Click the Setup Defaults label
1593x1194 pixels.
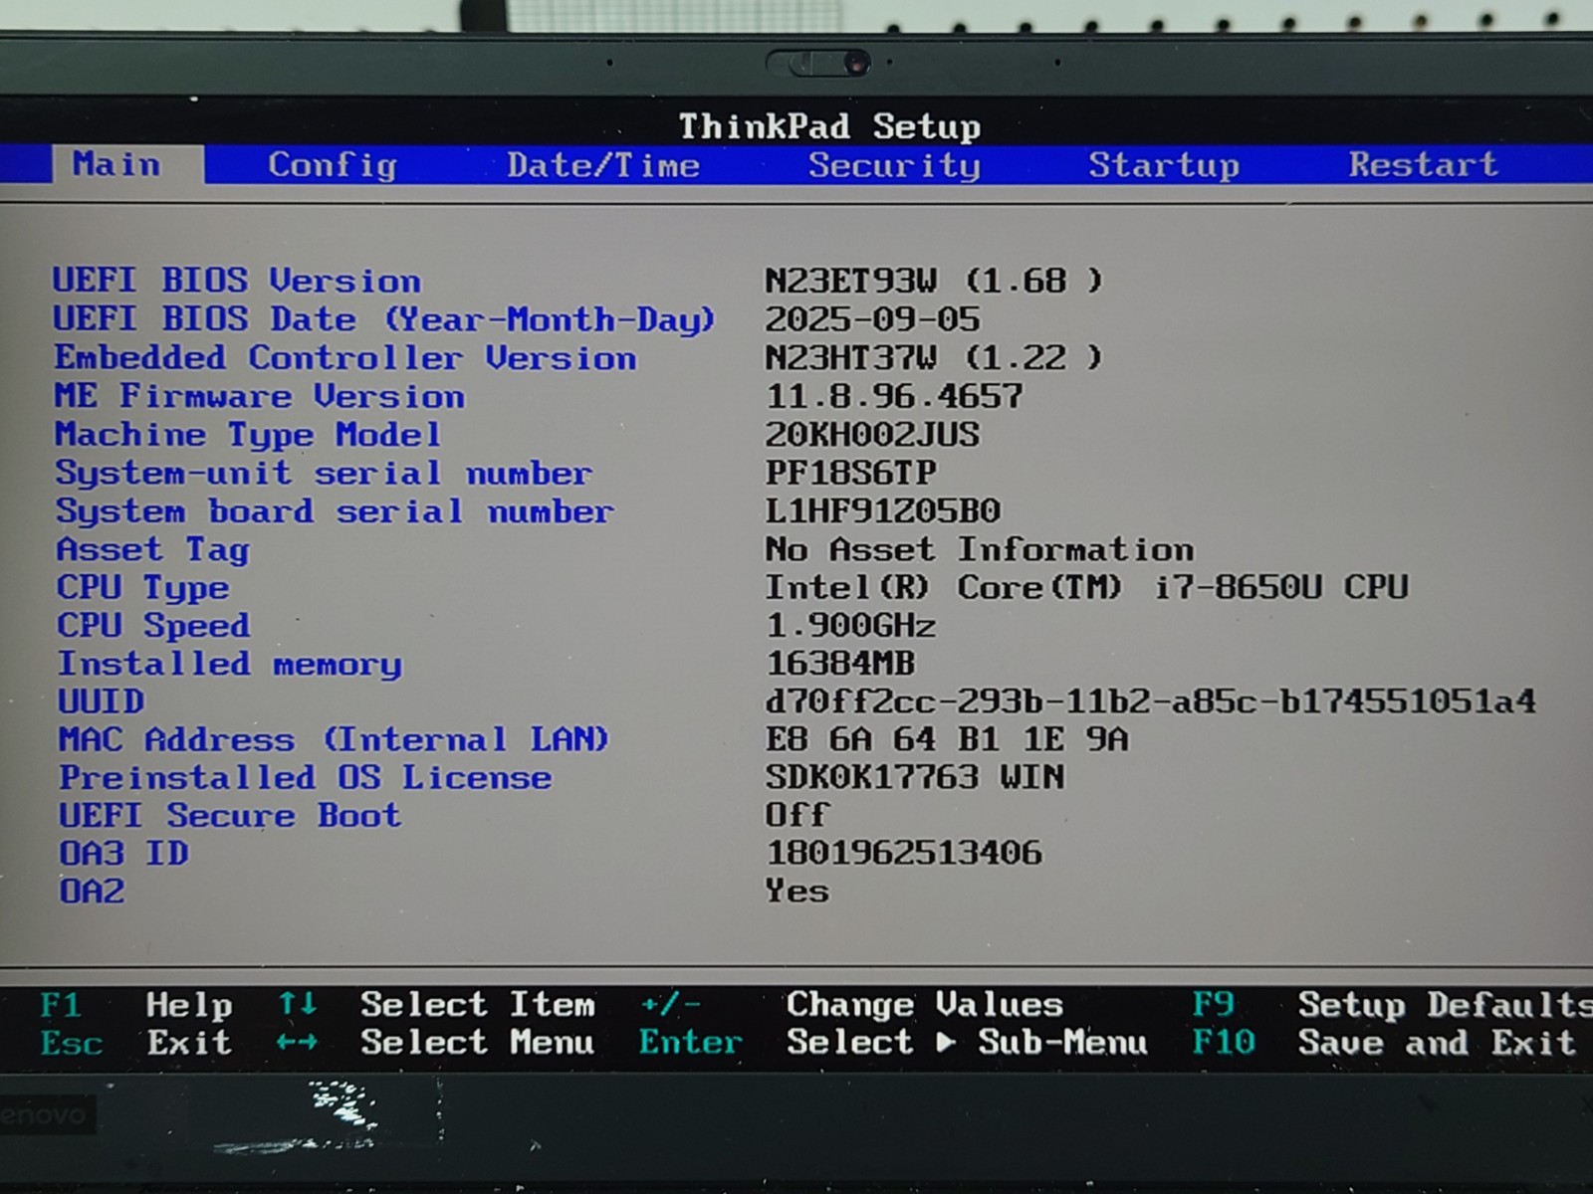click(1445, 1005)
